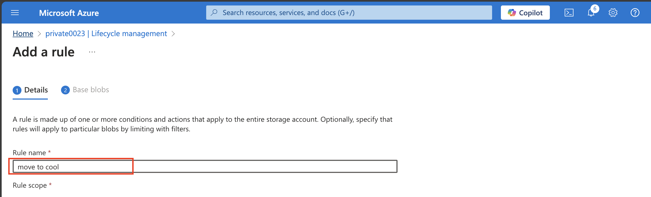Select the Details tab

point(30,90)
